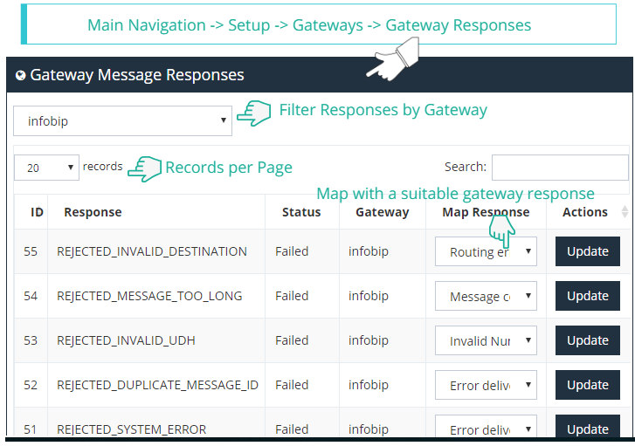Sort table by the ID column header
The image size is (635, 446).
37,212
